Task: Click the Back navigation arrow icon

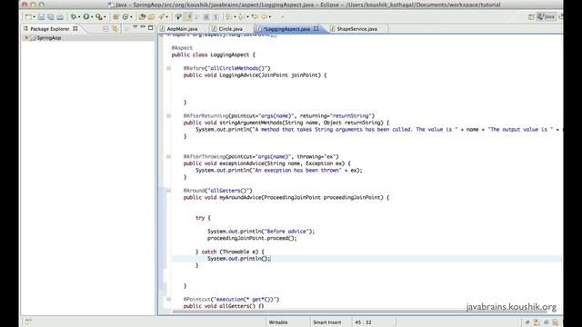Action: point(255,16)
